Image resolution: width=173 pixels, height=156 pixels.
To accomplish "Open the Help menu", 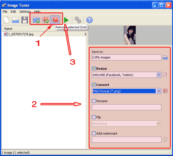I will [x=37, y=11].
